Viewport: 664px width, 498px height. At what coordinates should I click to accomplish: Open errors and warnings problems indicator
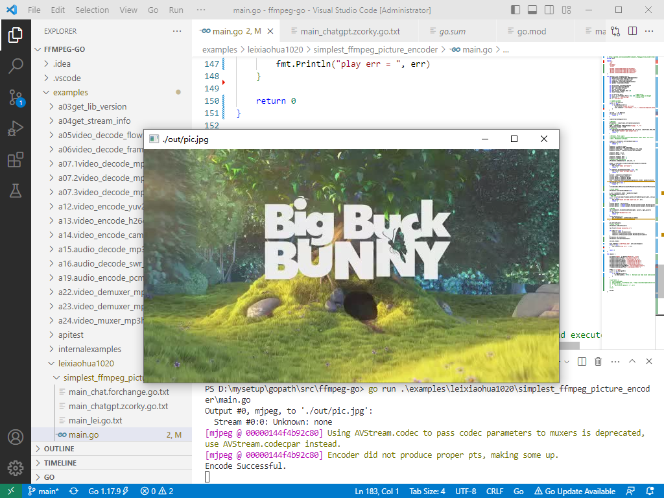(157, 492)
